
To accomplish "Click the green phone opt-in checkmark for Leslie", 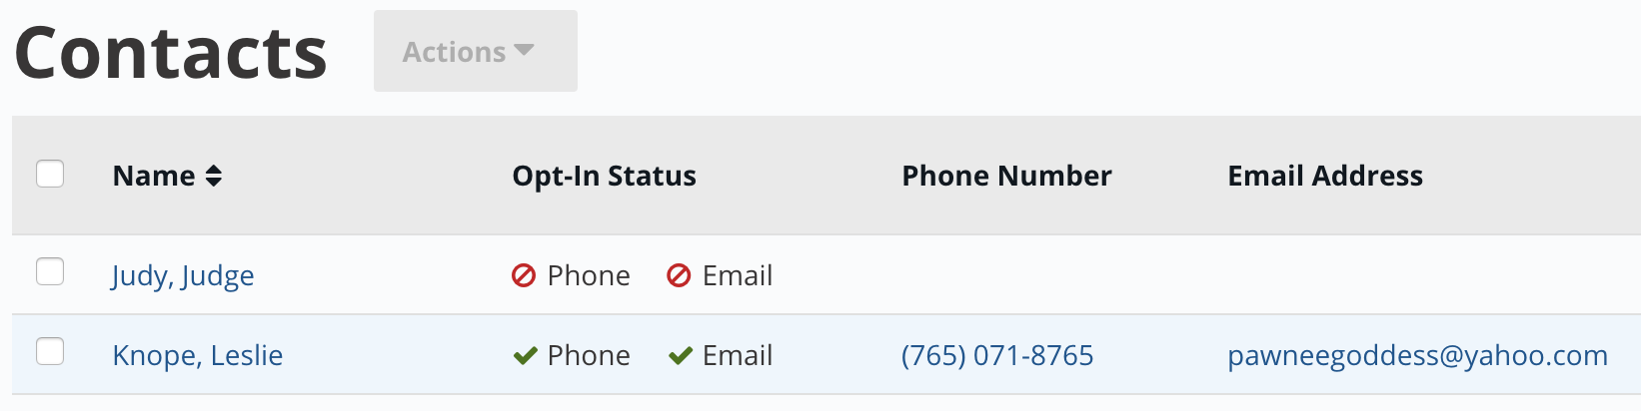I will (x=525, y=356).
